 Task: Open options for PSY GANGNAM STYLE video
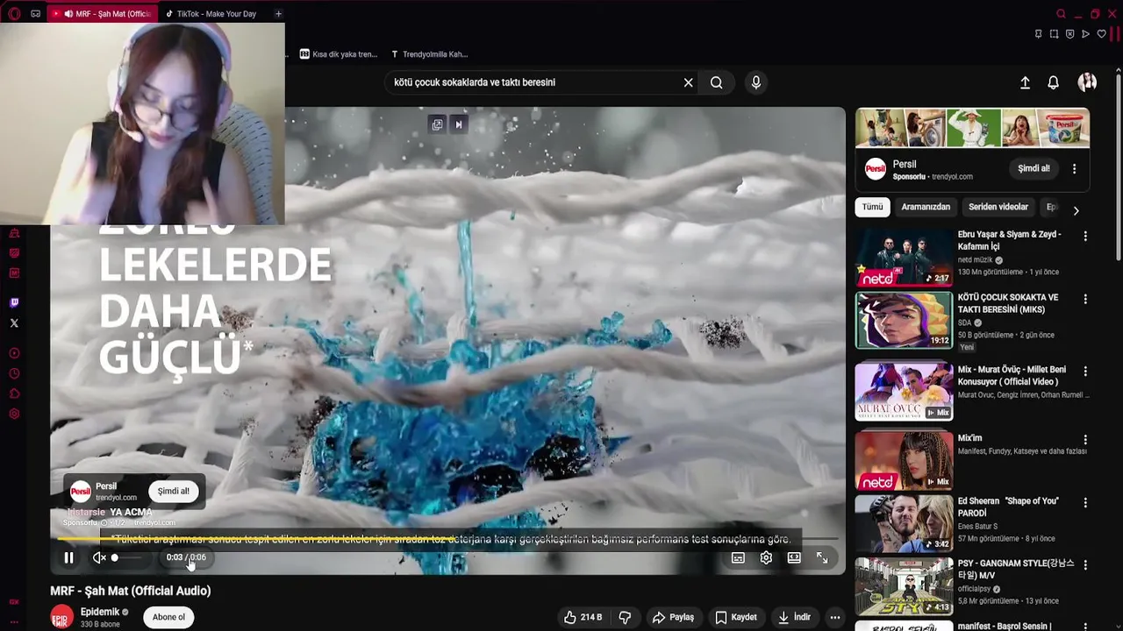tap(1085, 565)
